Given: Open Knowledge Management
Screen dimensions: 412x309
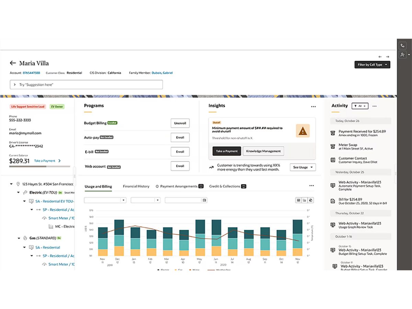Looking at the screenshot, I should [263, 151].
